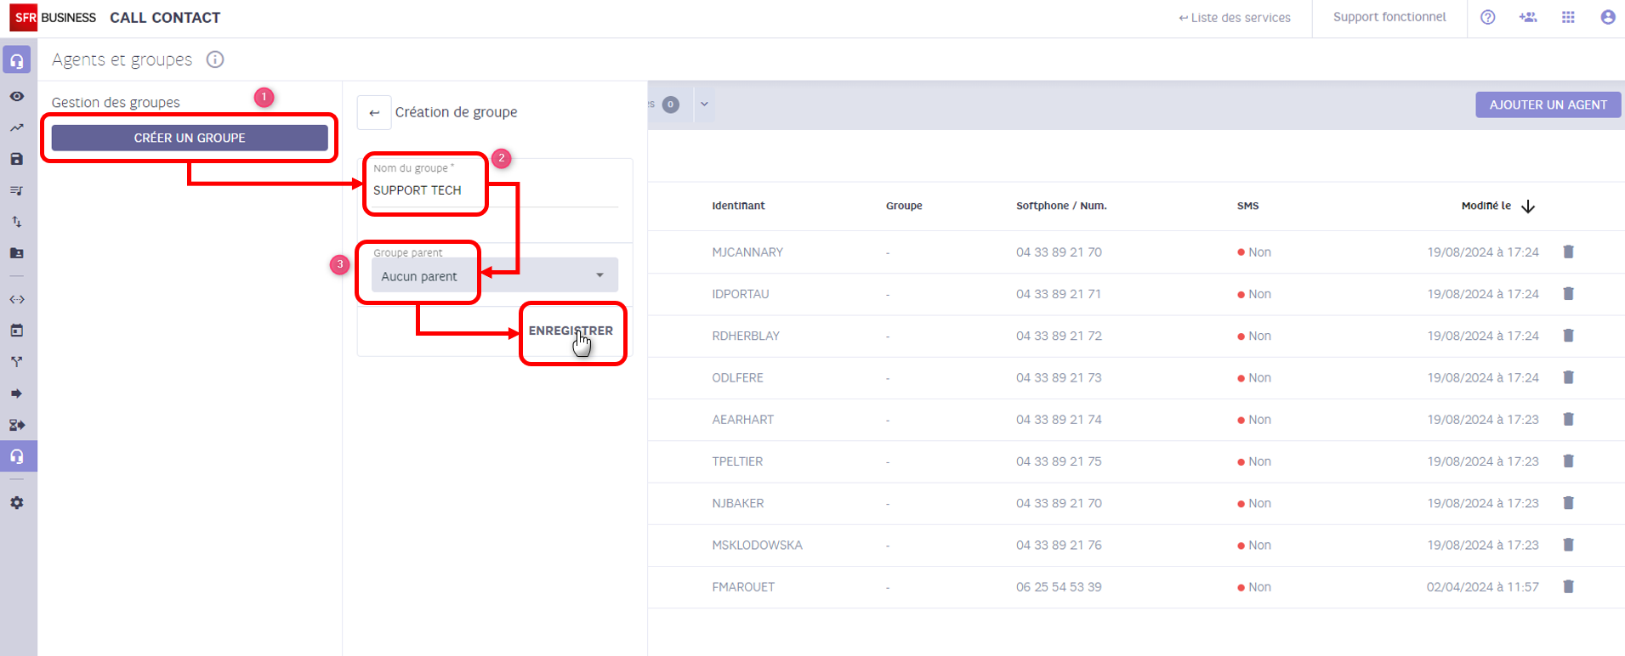Click ENREGISTRER to save the group
Image resolution: width=1625 pixels, height=656 pixels.
(571, 331)
